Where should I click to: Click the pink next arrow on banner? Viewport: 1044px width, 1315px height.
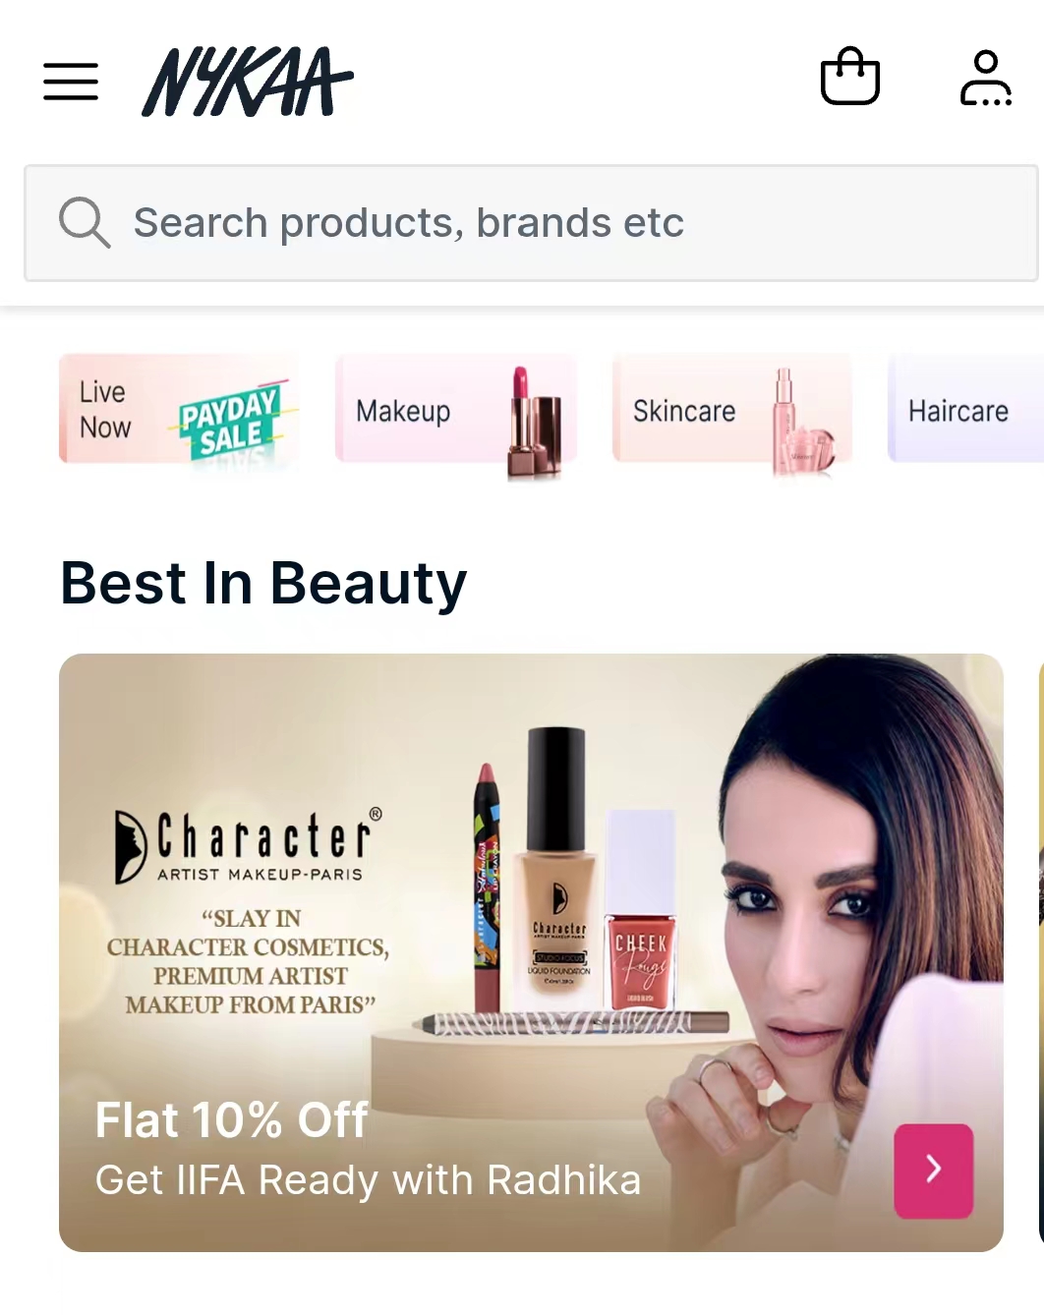click(x=934, y=1171)
